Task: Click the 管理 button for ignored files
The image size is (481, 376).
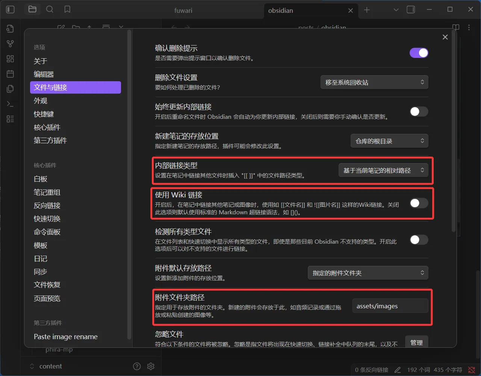Action: (416, 343)
